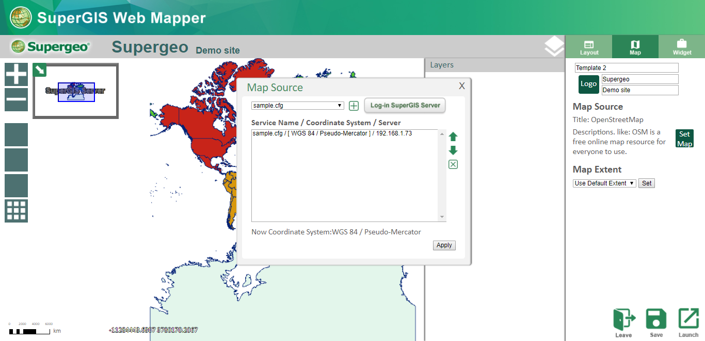Edit the Demo site subtitle field
The width and height of the screenshot is (705, 341).
(x=640, y=90)
